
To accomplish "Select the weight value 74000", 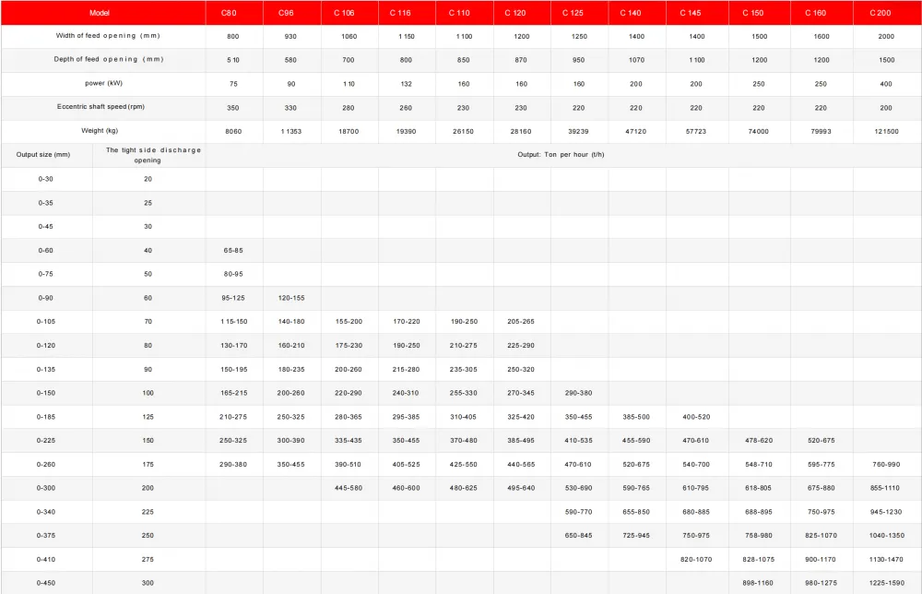I will point(759,132).
